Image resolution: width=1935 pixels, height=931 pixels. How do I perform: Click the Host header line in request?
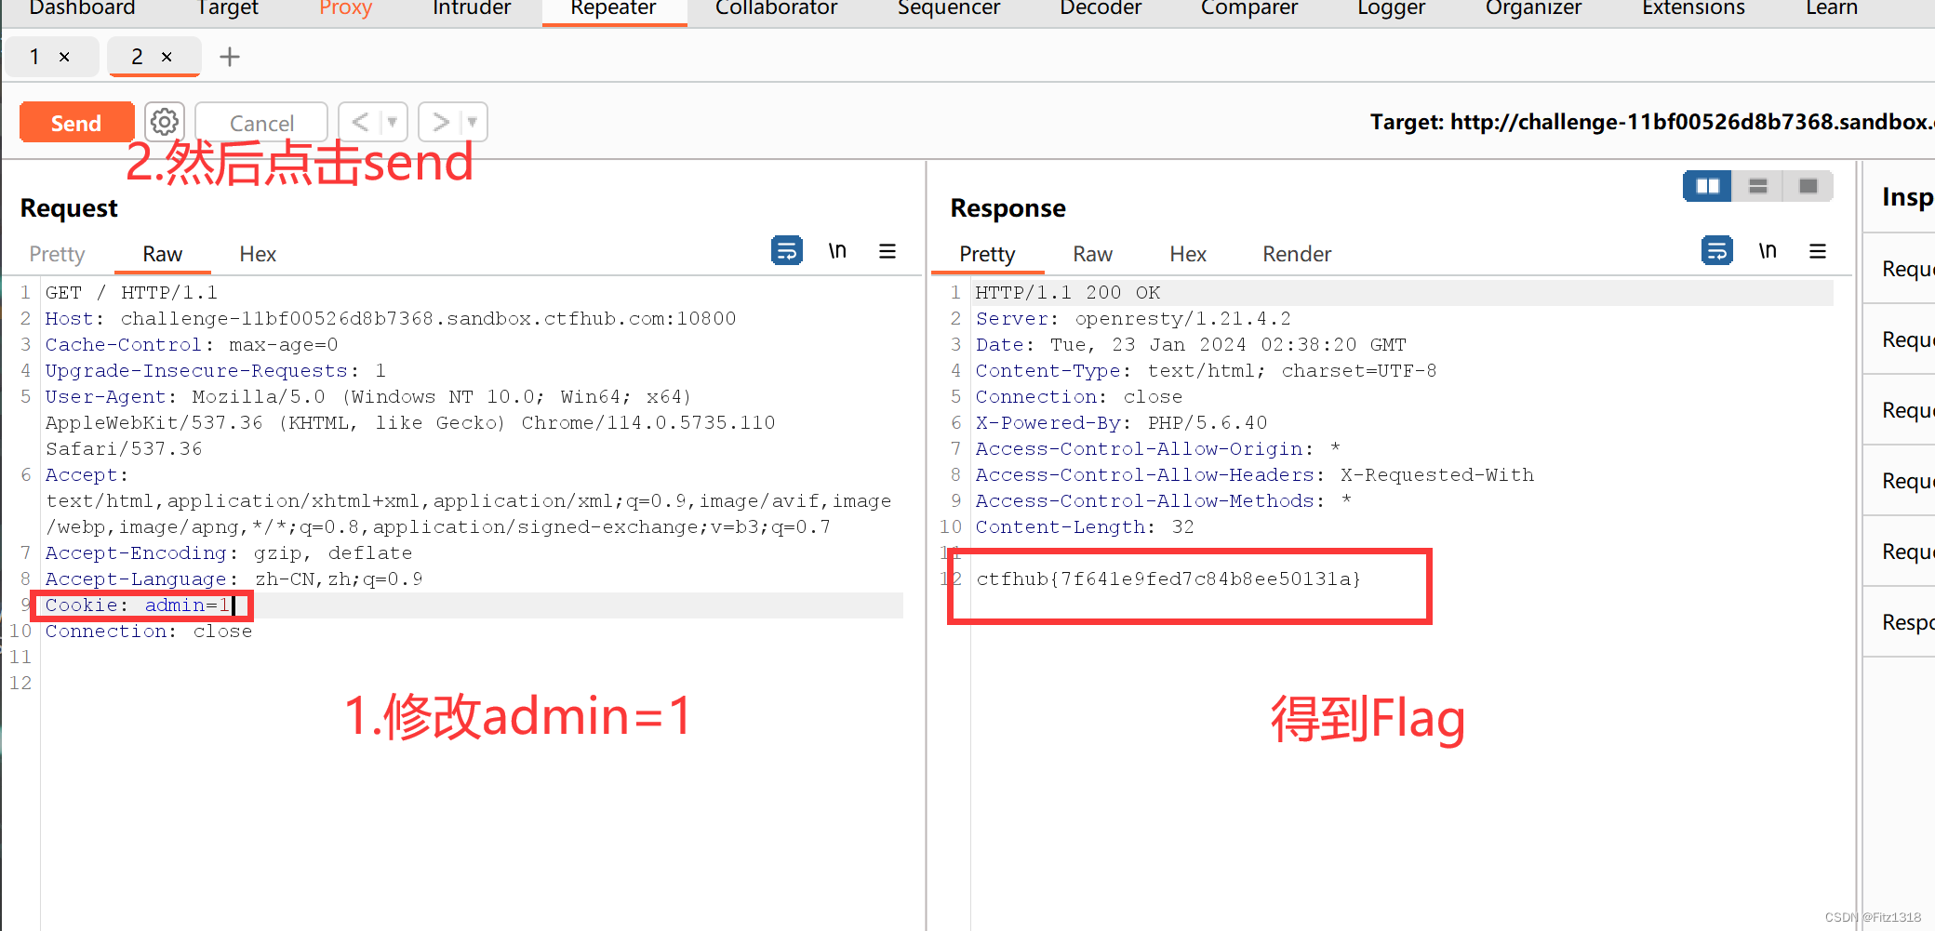click(x=391, y=319)
